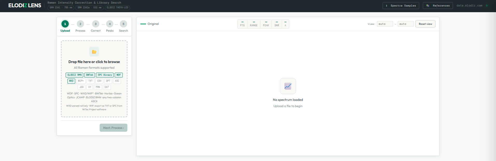Click the BWTek format tag
Image resolution: width=496 pixels, height=161 pixels.
89,75
